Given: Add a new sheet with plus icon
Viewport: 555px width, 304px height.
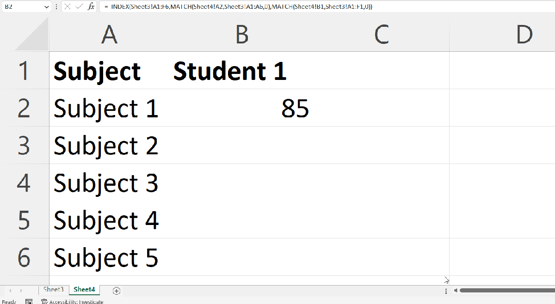Looking at the screenshot, I should (x=117, y=291).
